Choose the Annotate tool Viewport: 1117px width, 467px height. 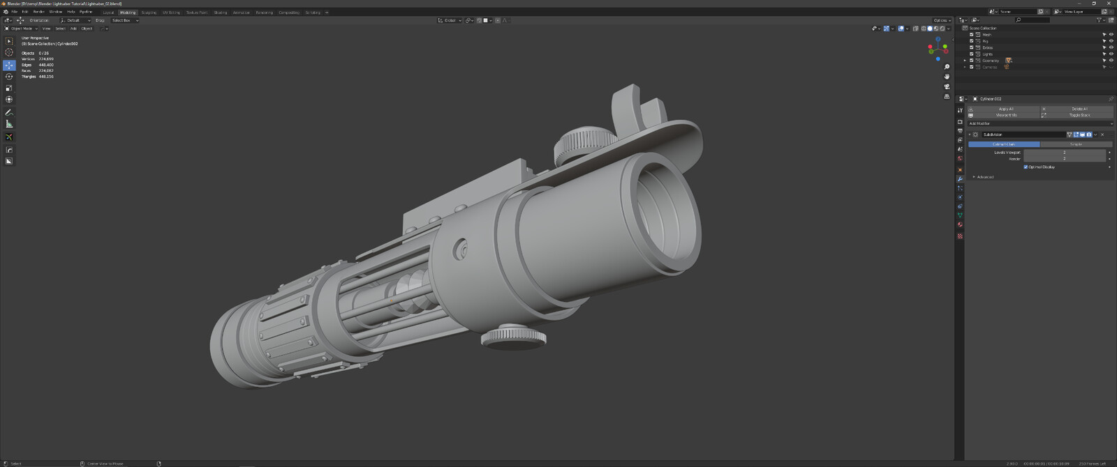tap(9, 112)
